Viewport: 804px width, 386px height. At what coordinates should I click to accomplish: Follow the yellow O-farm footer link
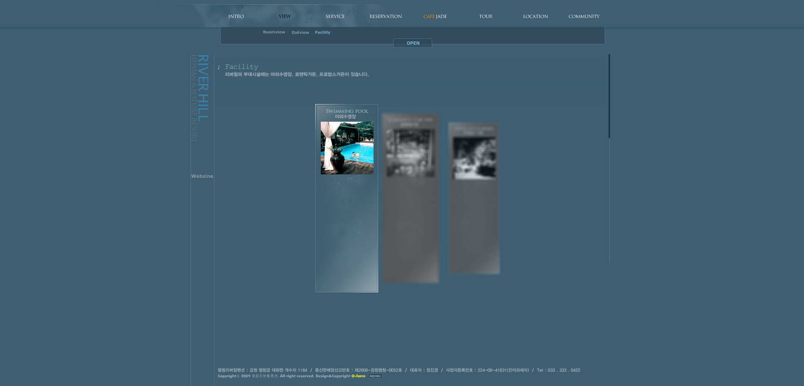(x=358, y=376)
